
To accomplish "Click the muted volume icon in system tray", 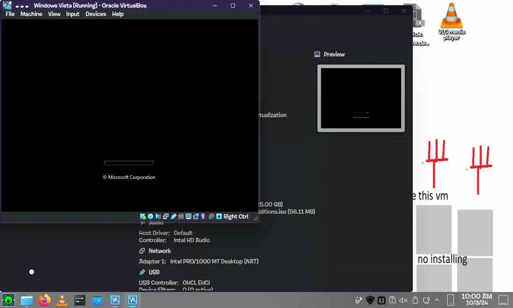I will pyautogui.click(x=404, y=300).
